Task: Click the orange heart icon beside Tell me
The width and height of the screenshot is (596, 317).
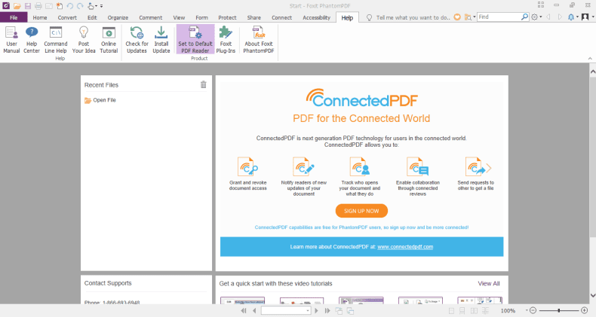Action: [457, 17]
